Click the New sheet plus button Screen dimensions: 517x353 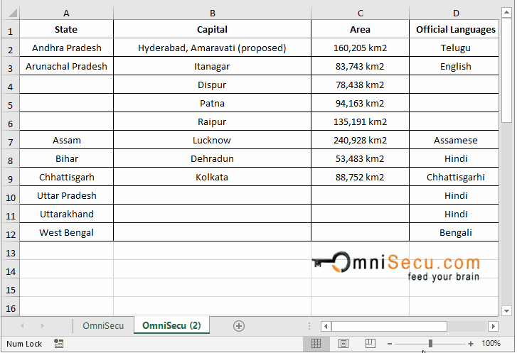[x=239, y=326]
